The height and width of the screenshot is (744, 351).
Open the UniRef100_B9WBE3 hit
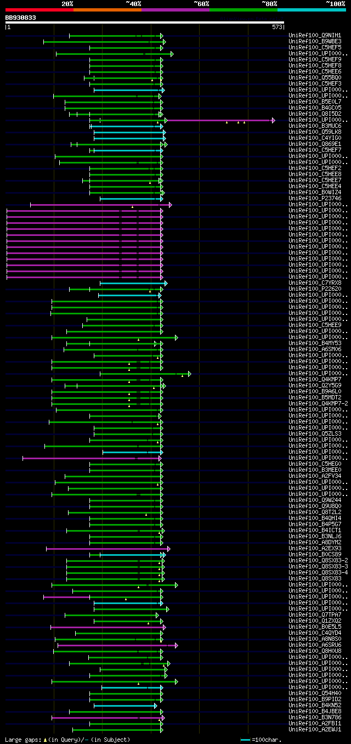tap(314, 42)
